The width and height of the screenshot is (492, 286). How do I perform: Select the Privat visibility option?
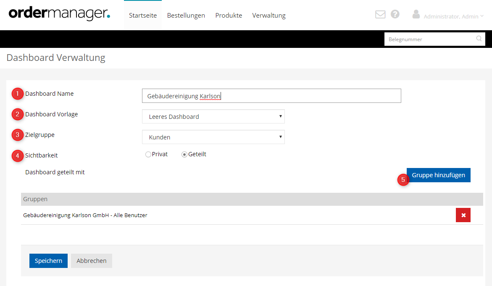(x=148, y=155)
